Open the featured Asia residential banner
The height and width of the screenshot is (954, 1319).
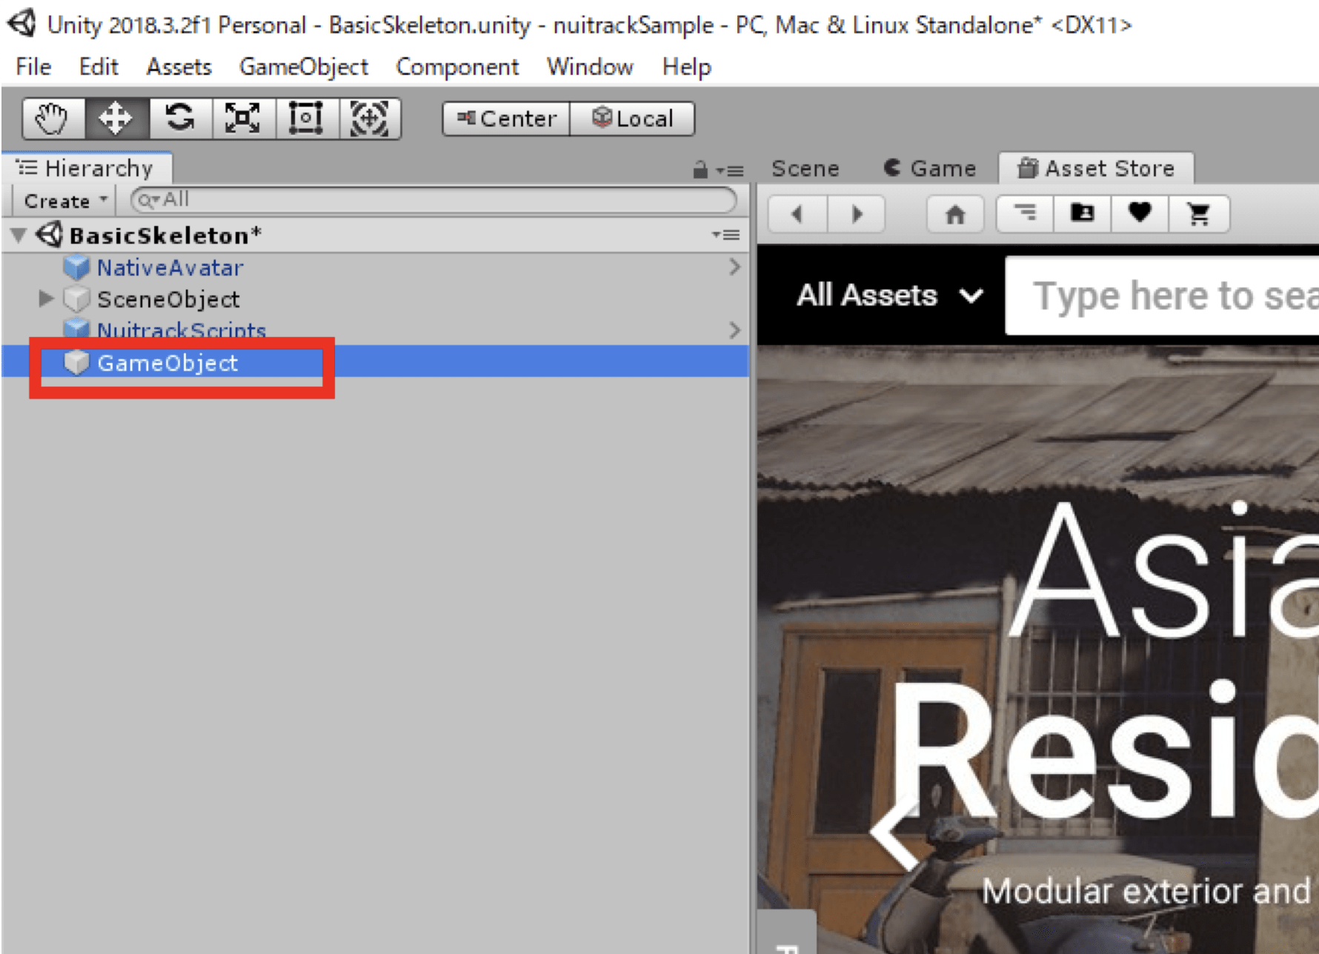point(1038,650)
